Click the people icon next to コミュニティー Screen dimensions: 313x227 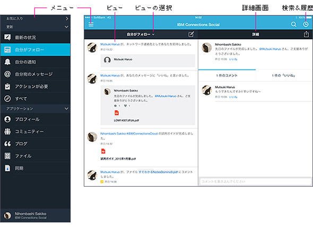(x=7, y=132)
